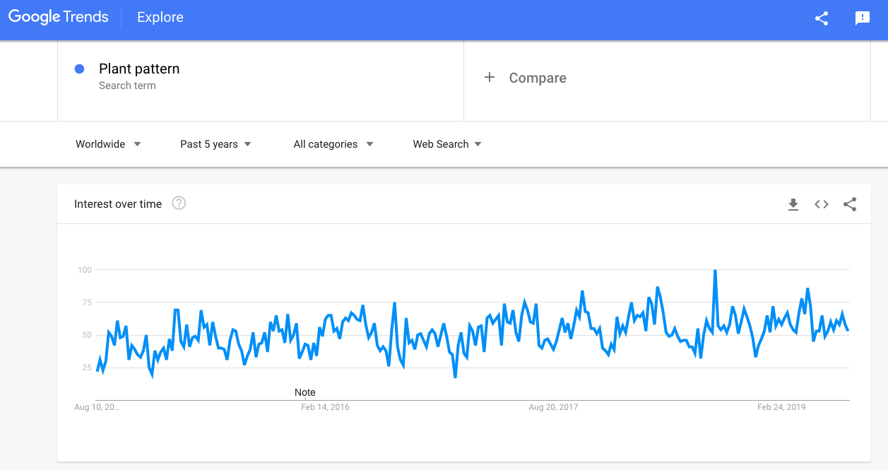Click the Interest over time heading
Image resolution: width=888 pixels, height=470 pixels.
pyautogui.click(x=118, y=204)
